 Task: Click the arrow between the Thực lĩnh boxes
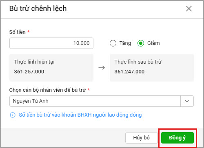pos(102,68)
